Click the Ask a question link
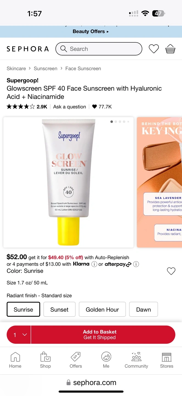 click(69, 107)
